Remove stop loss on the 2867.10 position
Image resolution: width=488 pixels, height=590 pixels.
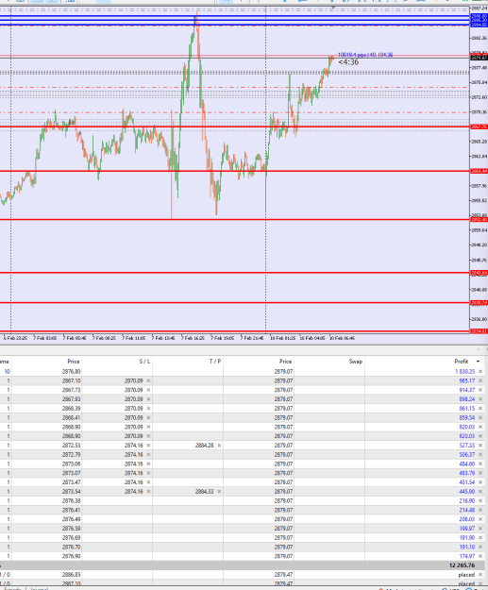[x=148, y=380]
